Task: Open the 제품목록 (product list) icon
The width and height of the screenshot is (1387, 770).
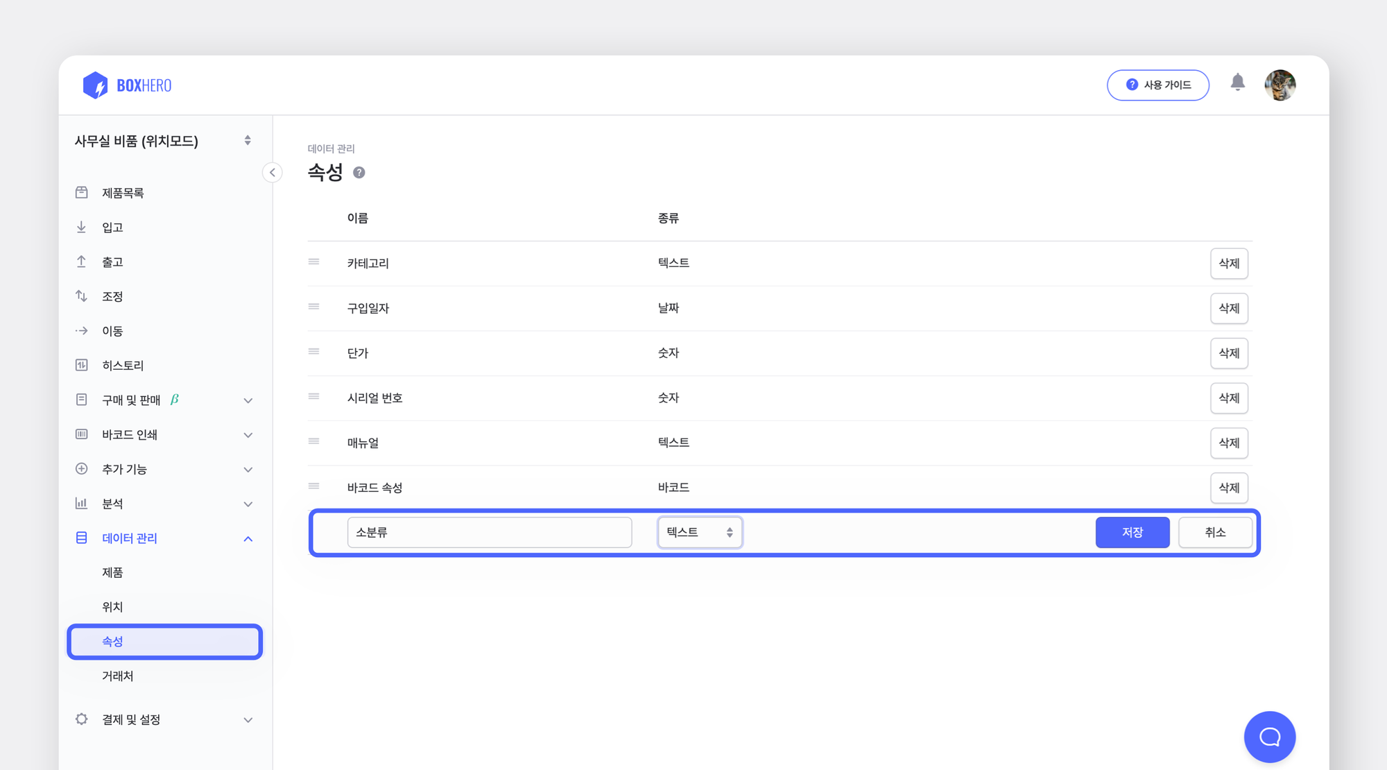Action: point(81,192)
